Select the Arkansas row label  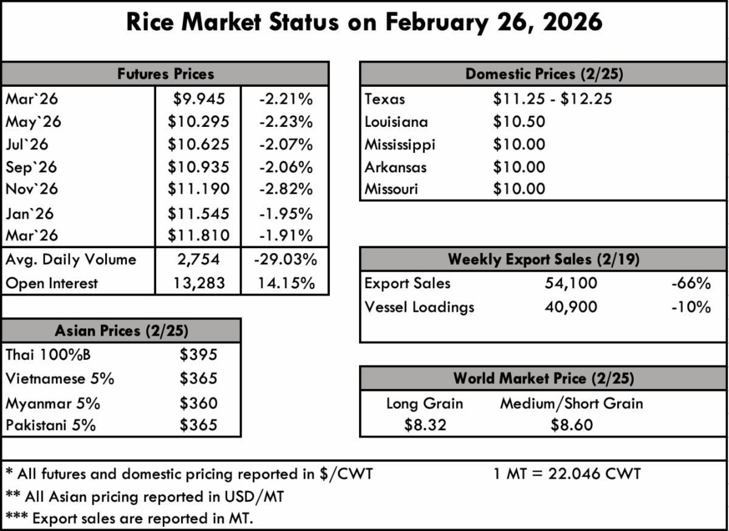(x=395, y=167)
